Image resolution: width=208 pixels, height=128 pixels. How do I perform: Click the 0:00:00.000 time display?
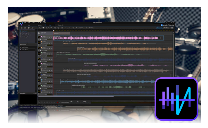click(65, 102)
